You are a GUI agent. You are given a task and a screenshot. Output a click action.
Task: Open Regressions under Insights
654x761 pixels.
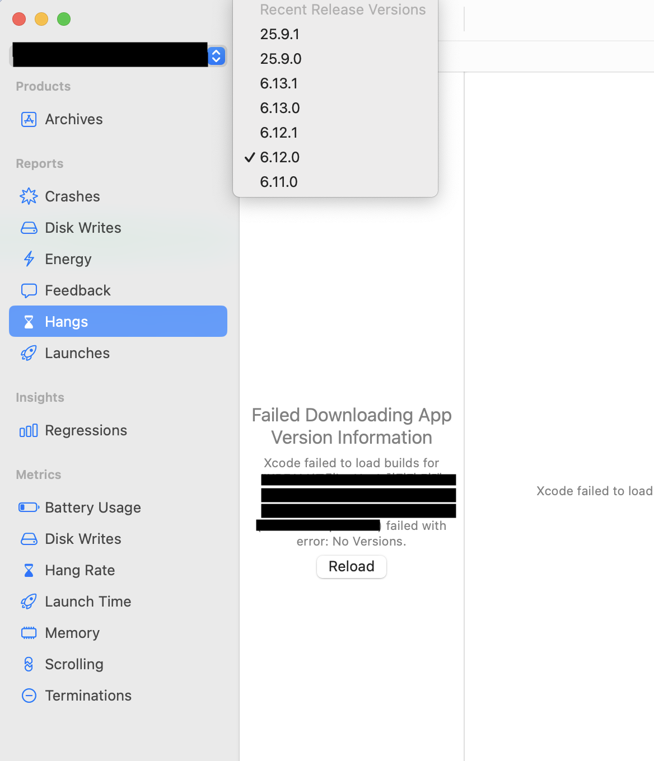point(118,430)
